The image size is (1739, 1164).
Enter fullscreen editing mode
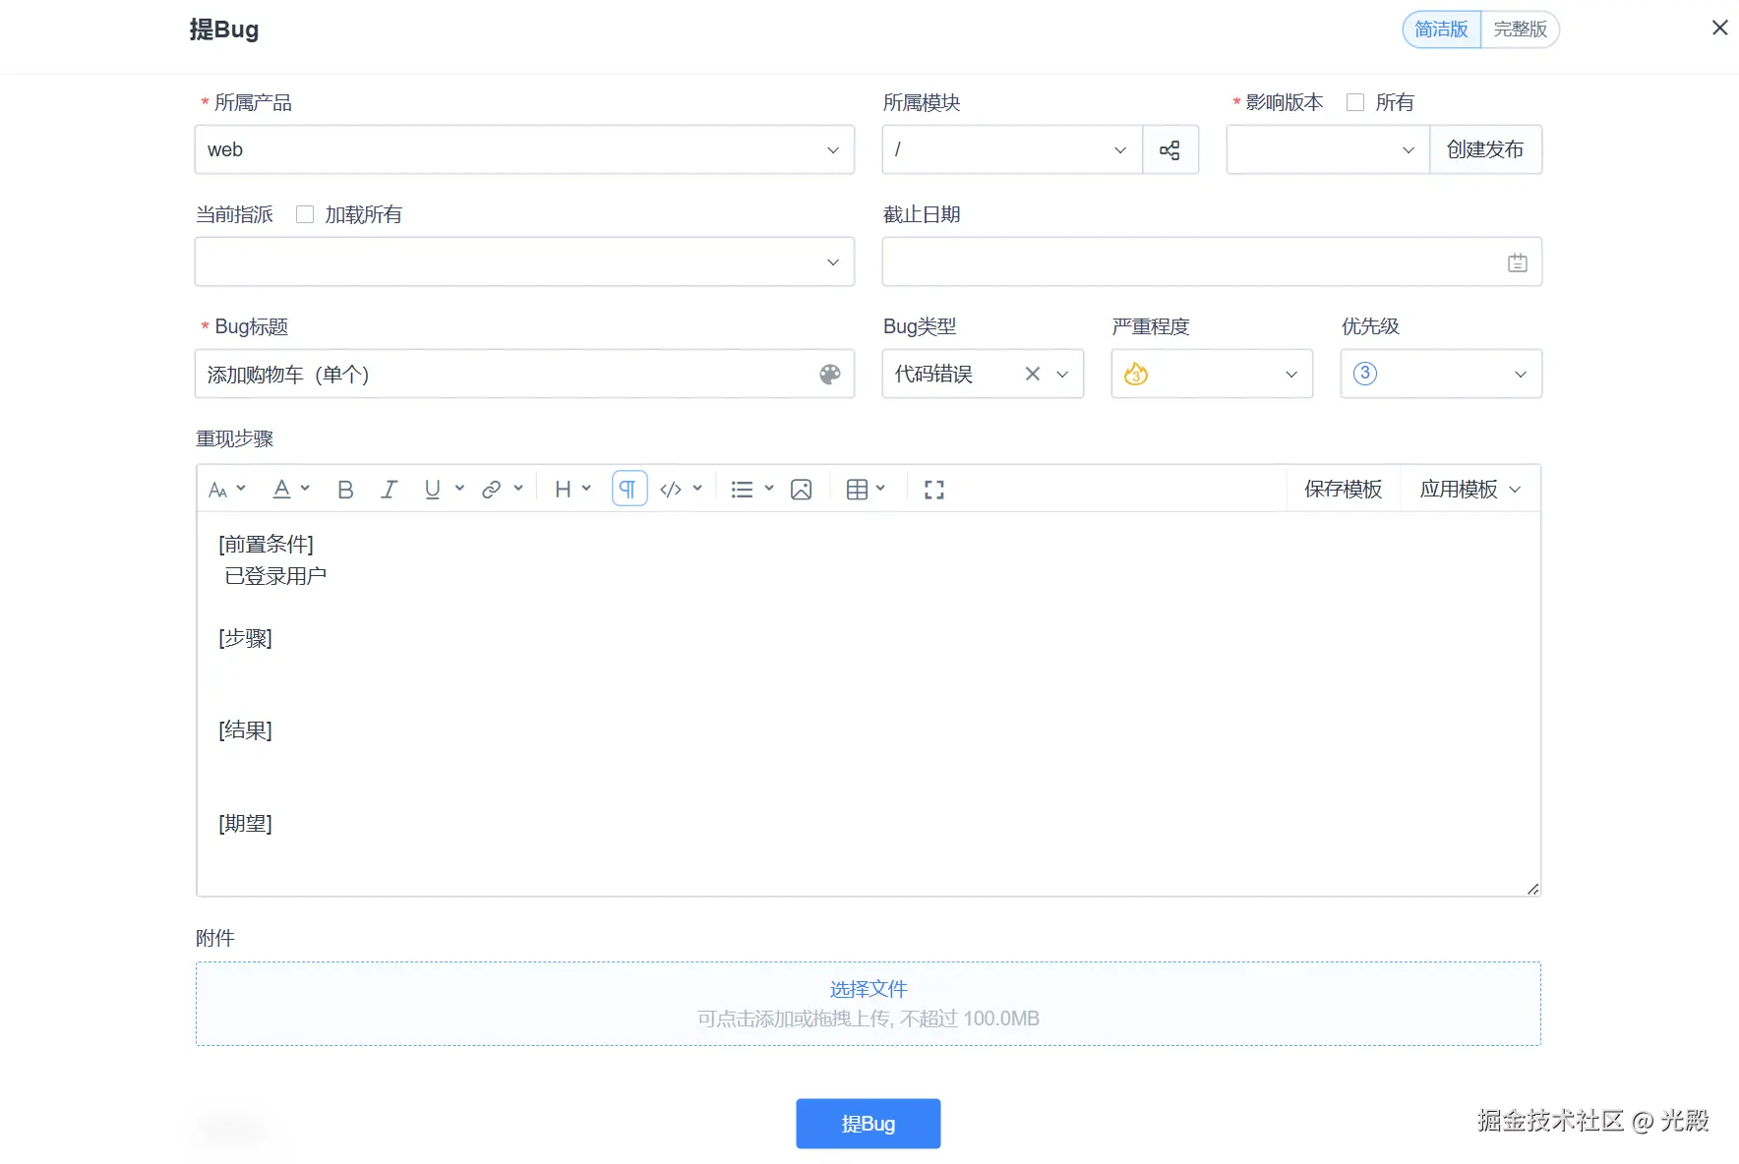pyautogui.click(x=934, y=490)
